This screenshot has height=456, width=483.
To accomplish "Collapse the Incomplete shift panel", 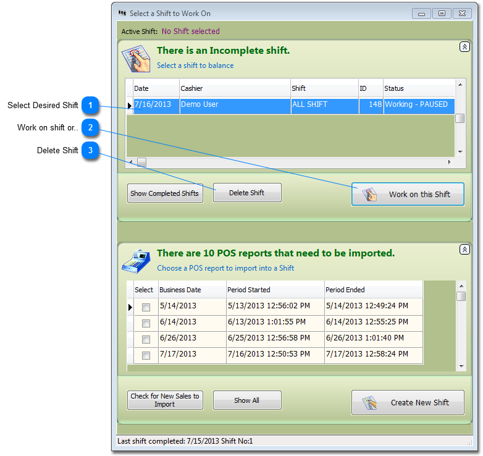I will (464, 47).
